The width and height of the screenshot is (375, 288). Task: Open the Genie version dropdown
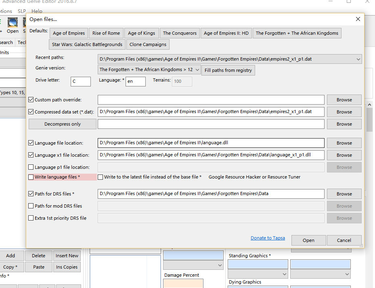pos(197,69)
